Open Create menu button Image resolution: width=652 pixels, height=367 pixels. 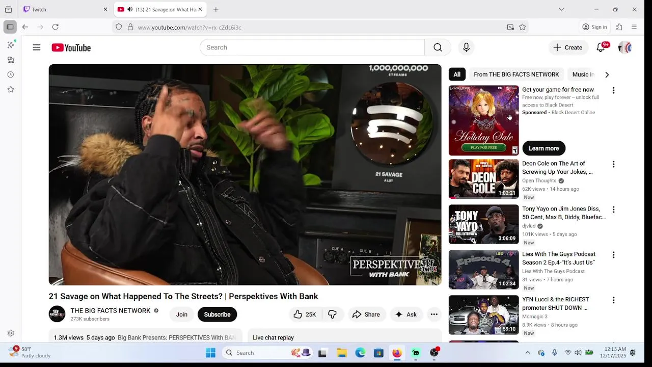568,47
